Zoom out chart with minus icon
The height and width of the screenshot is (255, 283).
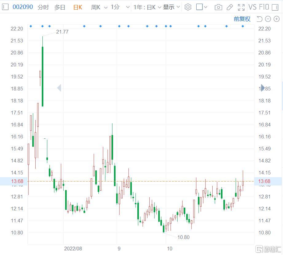click(x=268, y=19)
